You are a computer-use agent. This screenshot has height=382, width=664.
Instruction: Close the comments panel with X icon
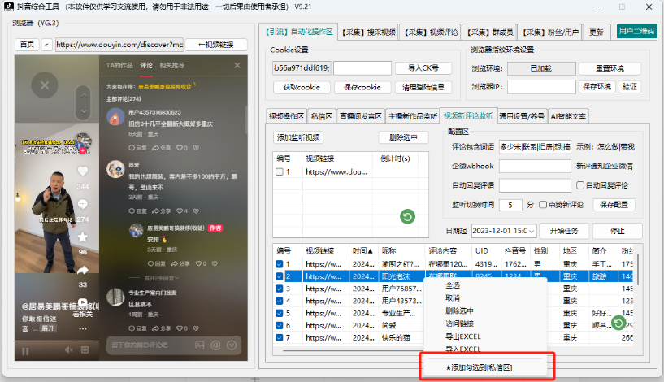coord(237,65)
